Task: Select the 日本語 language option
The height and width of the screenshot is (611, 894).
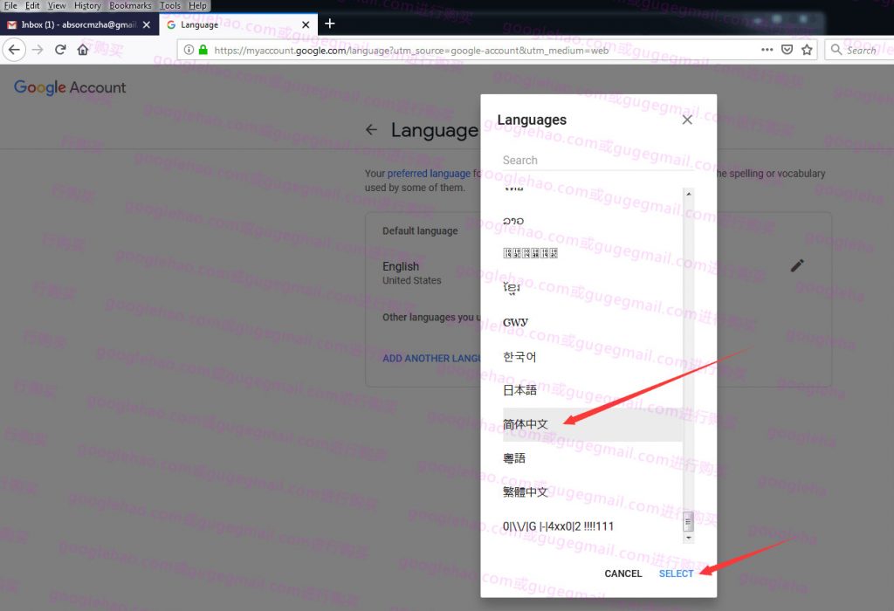Action: click(x=593, y=390)
